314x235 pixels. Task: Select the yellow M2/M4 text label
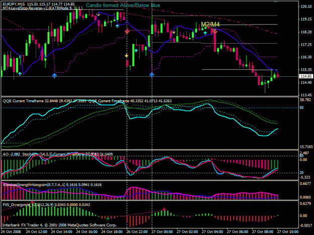coord(211,25)
